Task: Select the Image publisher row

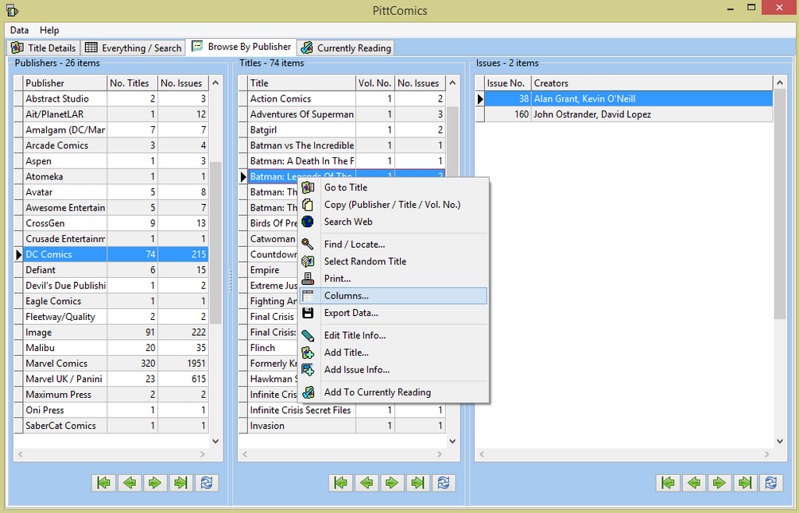Action: [111, 332]
